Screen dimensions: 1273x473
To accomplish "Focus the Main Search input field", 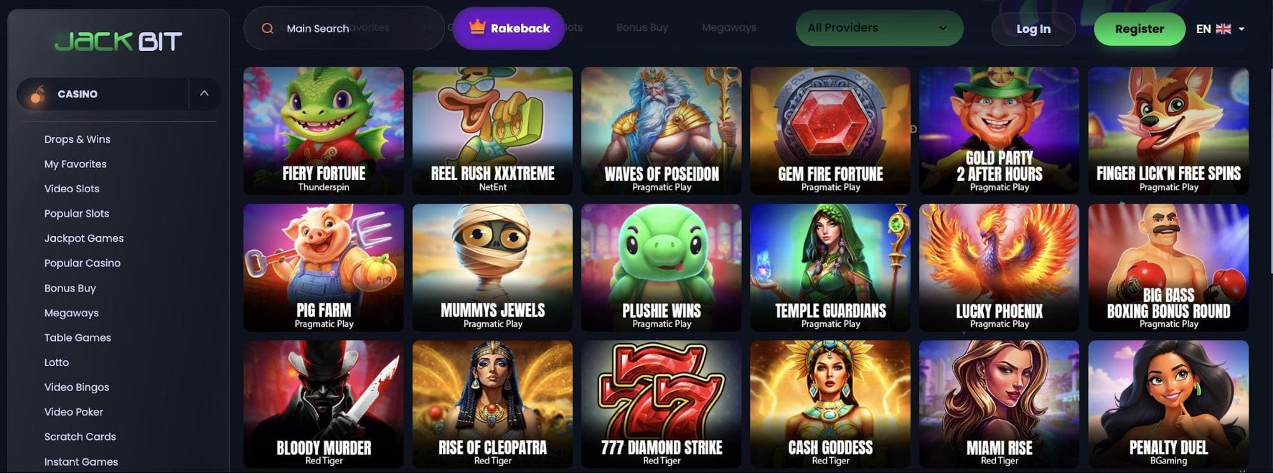I will point(344,29).
